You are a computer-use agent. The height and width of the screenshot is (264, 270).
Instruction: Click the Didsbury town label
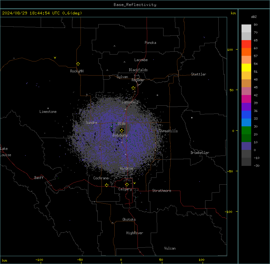(120, 135)
